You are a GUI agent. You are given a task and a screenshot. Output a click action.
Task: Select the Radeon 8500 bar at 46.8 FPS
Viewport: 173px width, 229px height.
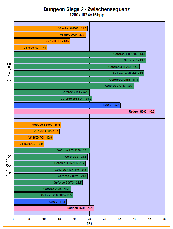(84, 111)
